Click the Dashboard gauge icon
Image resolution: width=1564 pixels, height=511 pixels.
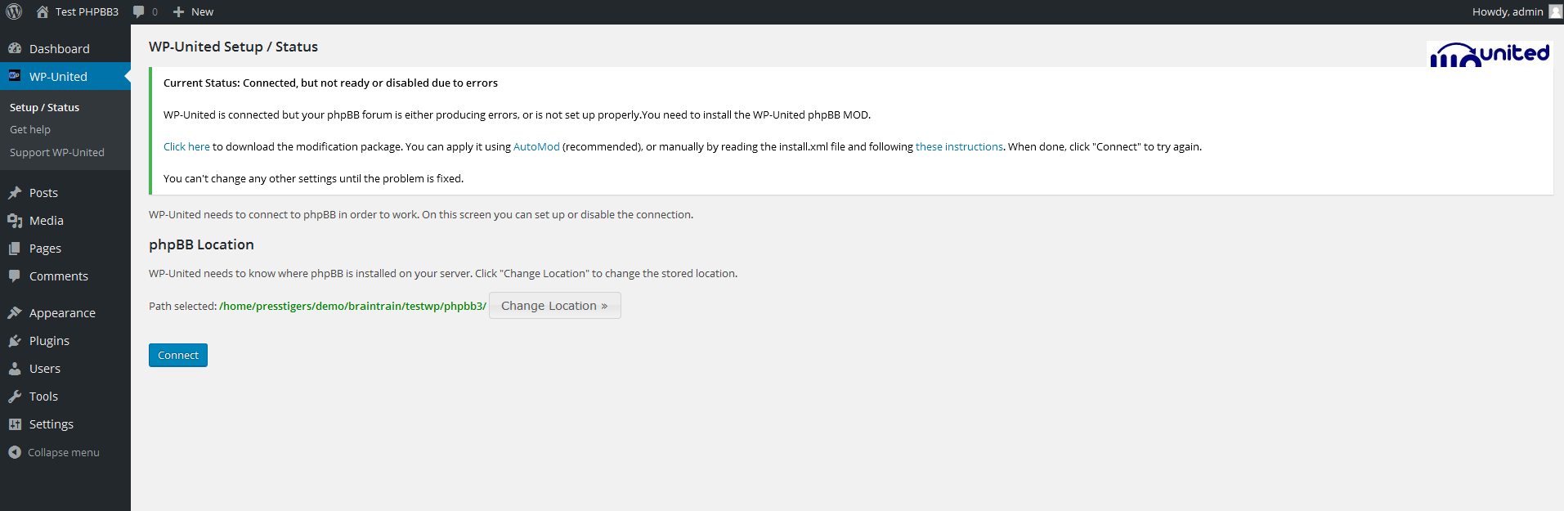pos(15,48)
